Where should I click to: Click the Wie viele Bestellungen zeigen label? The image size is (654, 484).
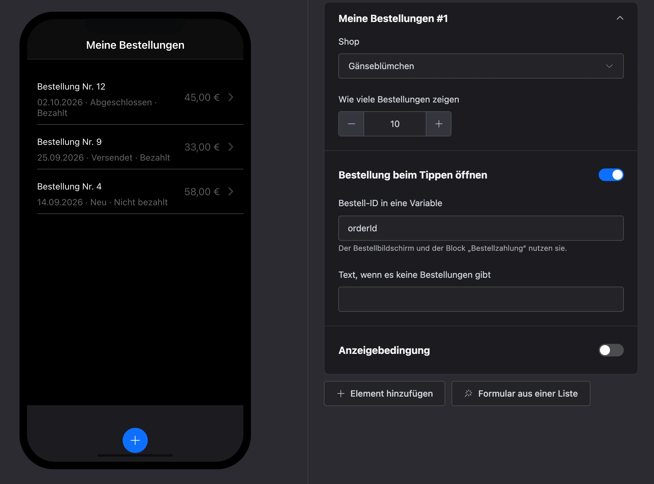tap(399, 99)
